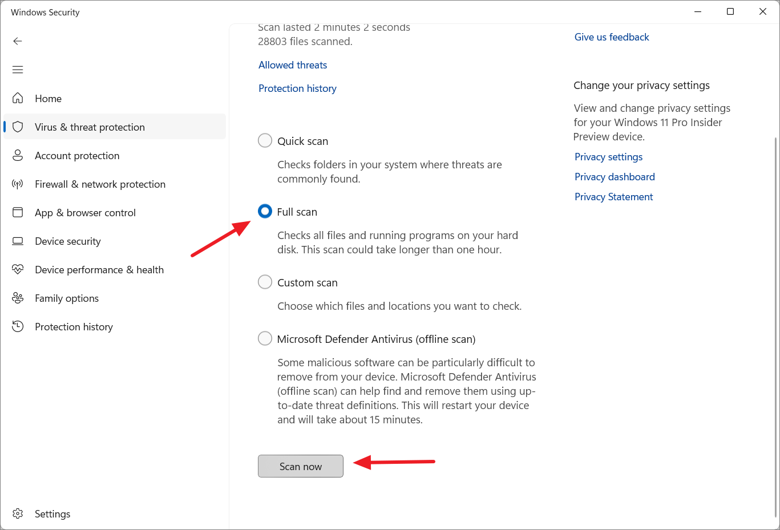Open Family options
The image size is (780, 530).
click(66, 298)
